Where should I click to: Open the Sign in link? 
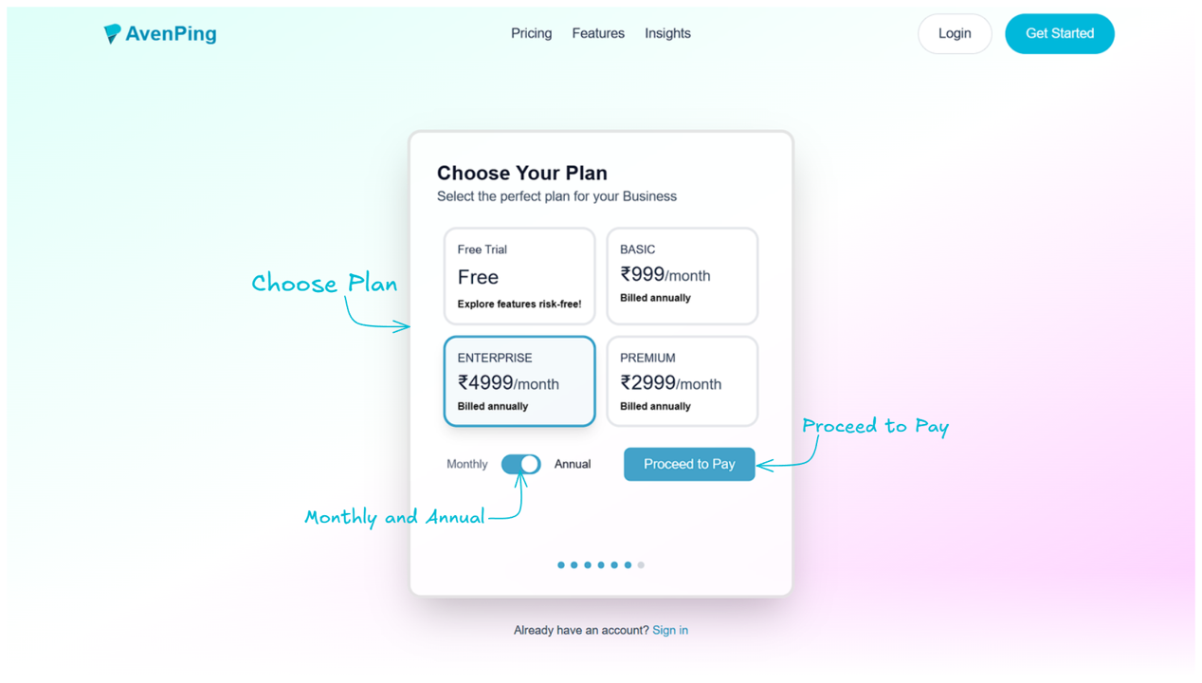pyautogui.click(x=670, y=629)
